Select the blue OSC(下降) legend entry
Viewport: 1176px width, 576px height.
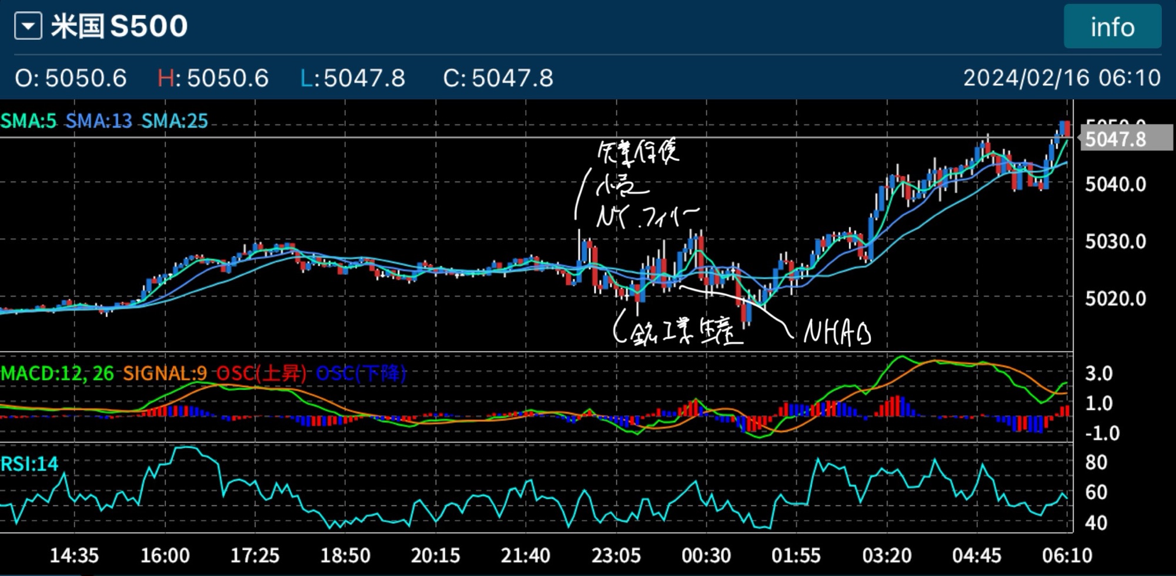pyautogui.click(x=361, y=373)
